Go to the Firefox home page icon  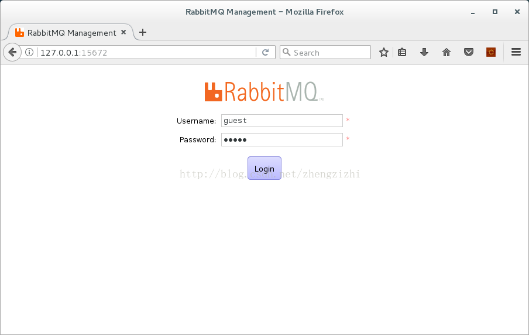click(446, 52)
